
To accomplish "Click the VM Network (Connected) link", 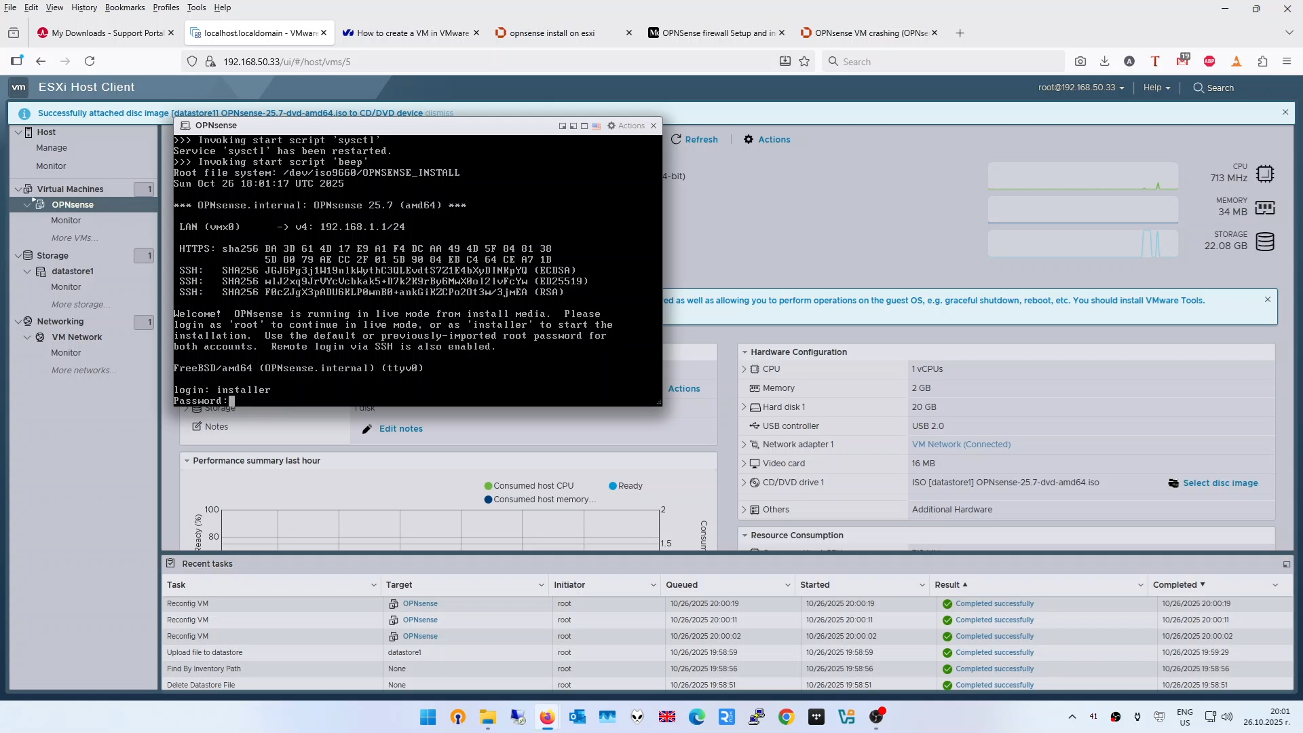I will click(x=961, y=445).
